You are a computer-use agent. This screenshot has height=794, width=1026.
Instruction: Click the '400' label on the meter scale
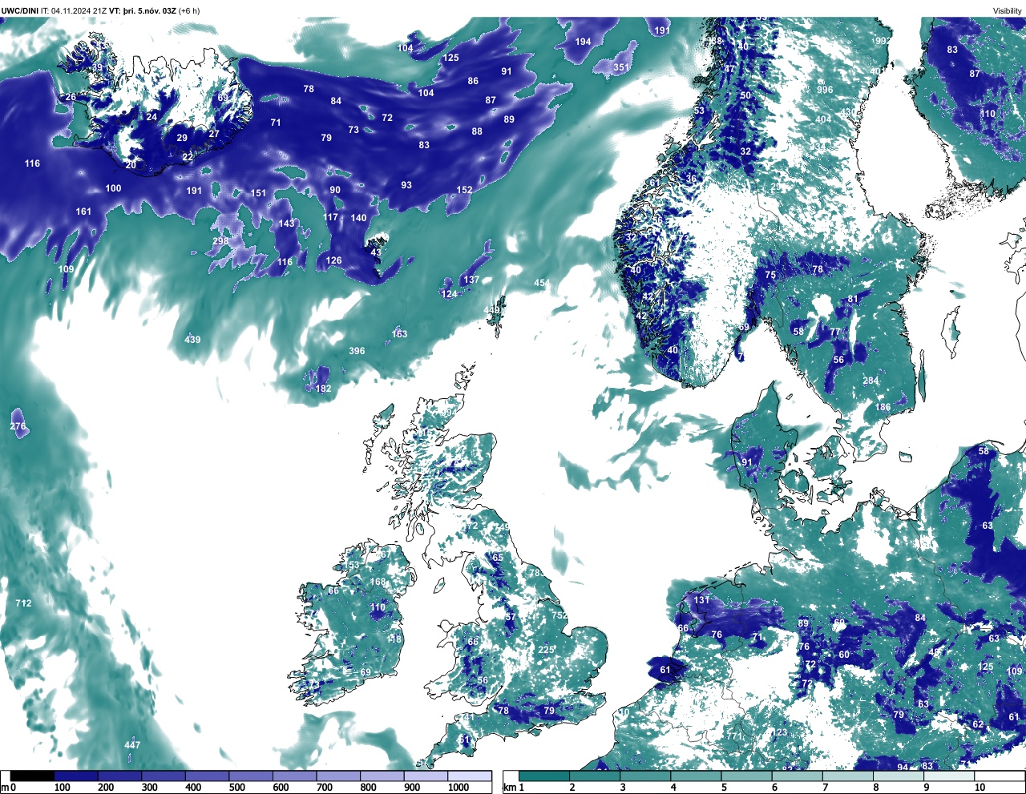point(193,788)
